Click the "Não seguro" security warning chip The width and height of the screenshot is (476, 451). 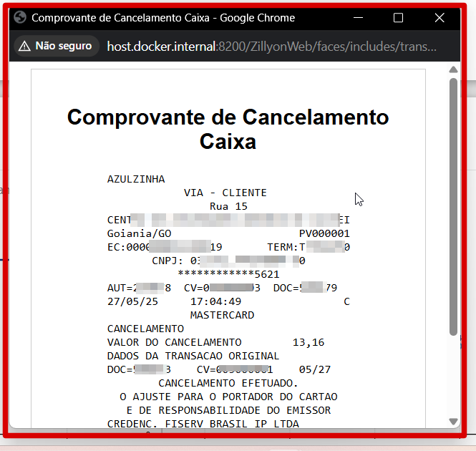(x=55, y=46)
